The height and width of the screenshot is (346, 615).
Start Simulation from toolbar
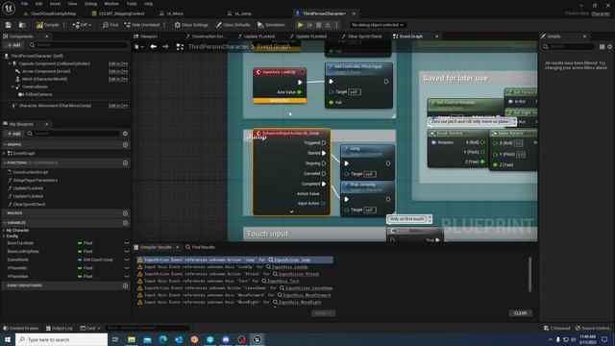click(271, 25)
